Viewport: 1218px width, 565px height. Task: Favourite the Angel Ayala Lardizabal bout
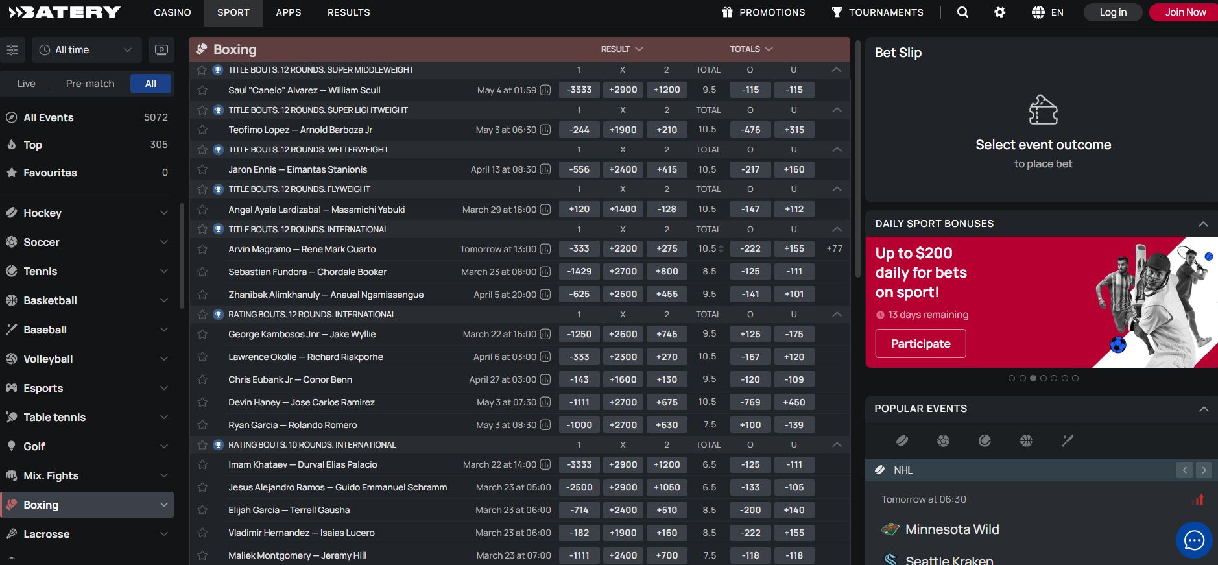click(x=202, y=210)
